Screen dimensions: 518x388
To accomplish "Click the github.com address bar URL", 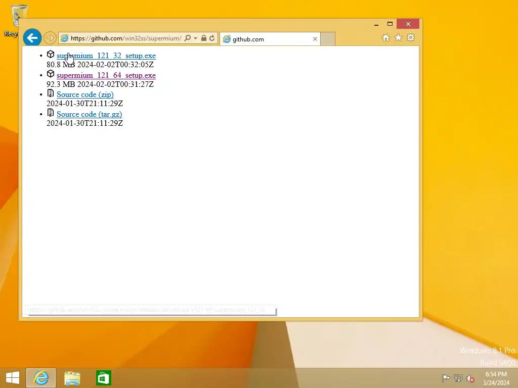I will (x=126, y=38).
